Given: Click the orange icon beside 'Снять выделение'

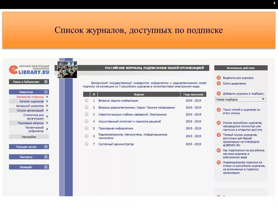Looking at the screenshot, I should click(x=219, y=83).
